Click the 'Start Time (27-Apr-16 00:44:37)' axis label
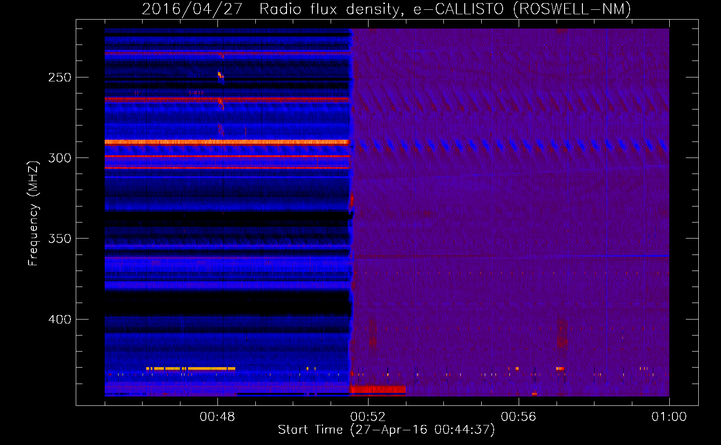This screenshot has width=721, height=445. point(386,430)
